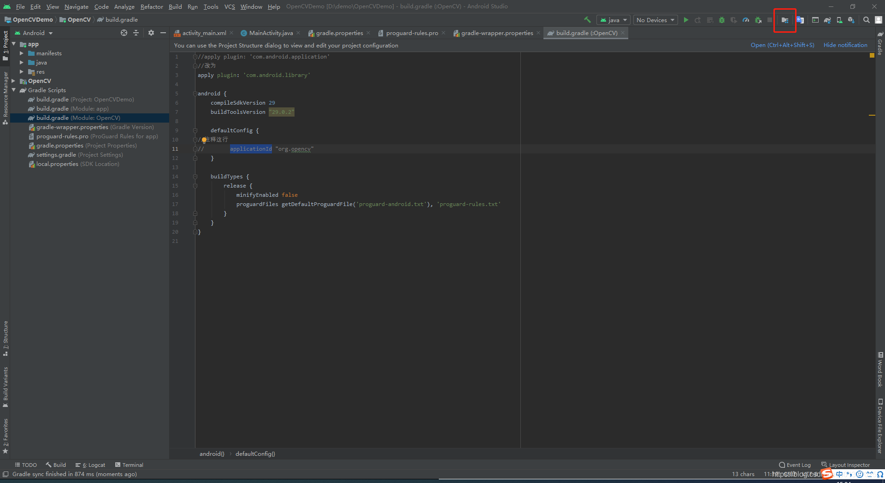Expand the OpenCV module node
885x483 pixels.
(x=14, y=81)
